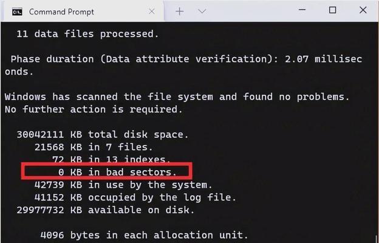Screen dimensions: 379x243
Task: Maximize the terminal window
Action: click(333, 10)
